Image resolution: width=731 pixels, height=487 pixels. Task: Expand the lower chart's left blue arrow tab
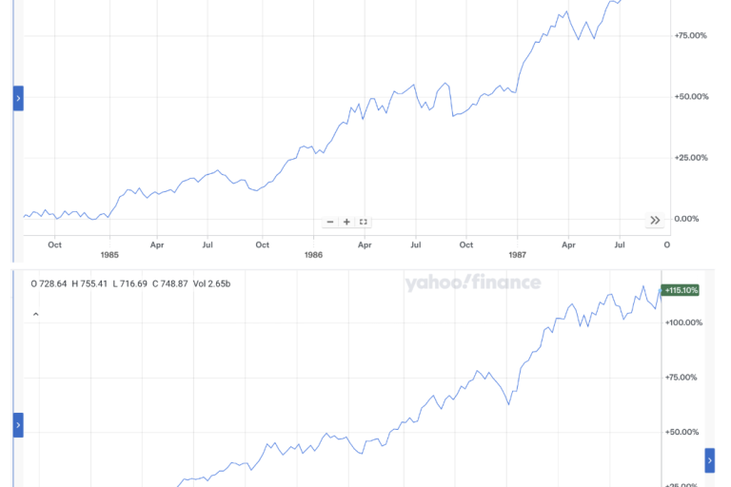coord(18,424)
